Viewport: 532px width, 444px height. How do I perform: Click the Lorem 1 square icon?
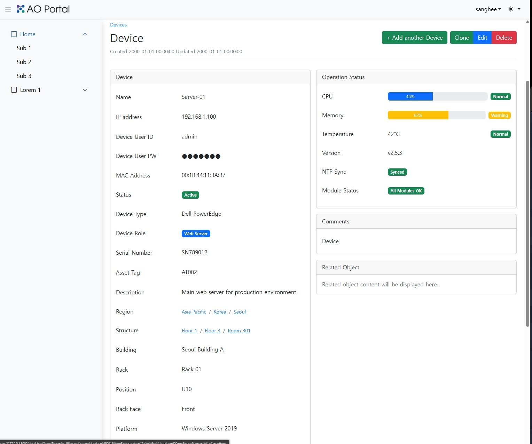14,90
